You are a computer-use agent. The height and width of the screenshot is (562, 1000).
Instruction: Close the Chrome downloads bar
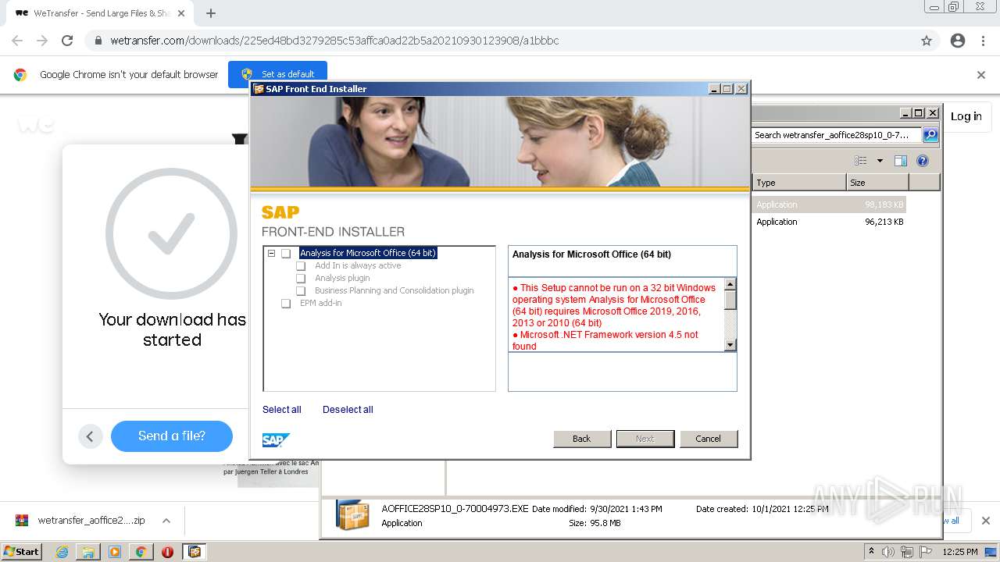tap(986, 521)
